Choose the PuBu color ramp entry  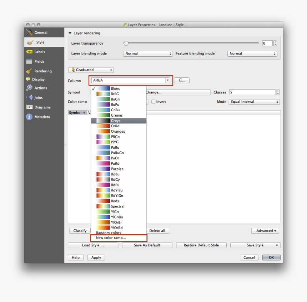click(x=119, y=147)
